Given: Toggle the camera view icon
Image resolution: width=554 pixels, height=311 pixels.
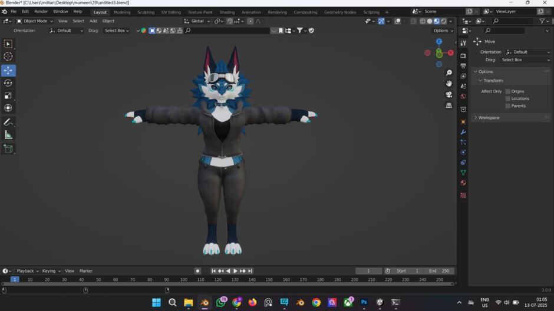Looking at the screenshot, I should pos(449,95).
